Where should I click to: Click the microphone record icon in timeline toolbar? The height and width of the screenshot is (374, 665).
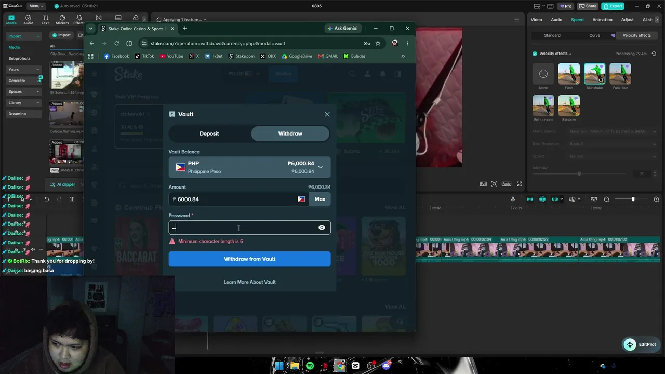(513, 199)
